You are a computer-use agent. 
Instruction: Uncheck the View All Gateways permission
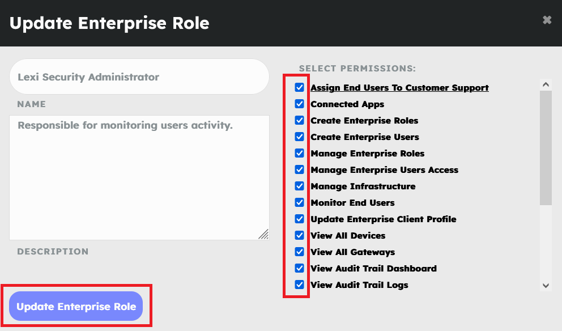click(x=300, y=252)
